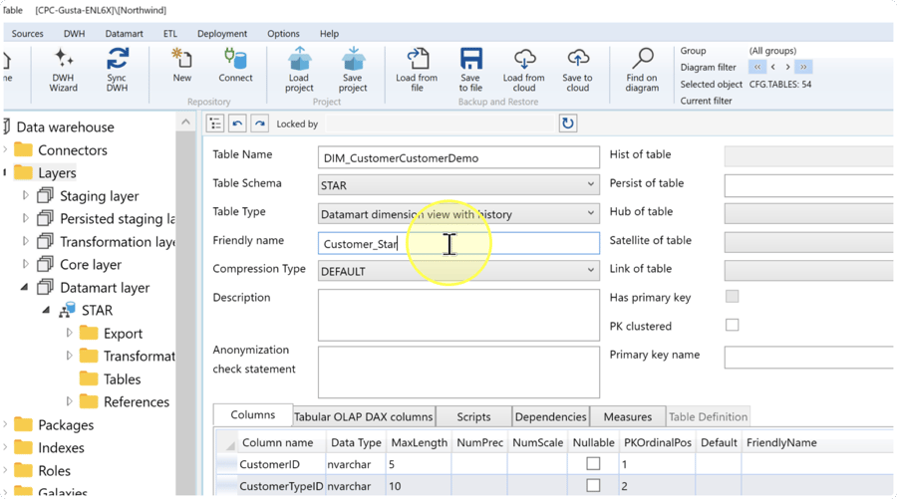897x499 pixels.
Task: Open the ETL menu
Action: click(x=170, y=34)
